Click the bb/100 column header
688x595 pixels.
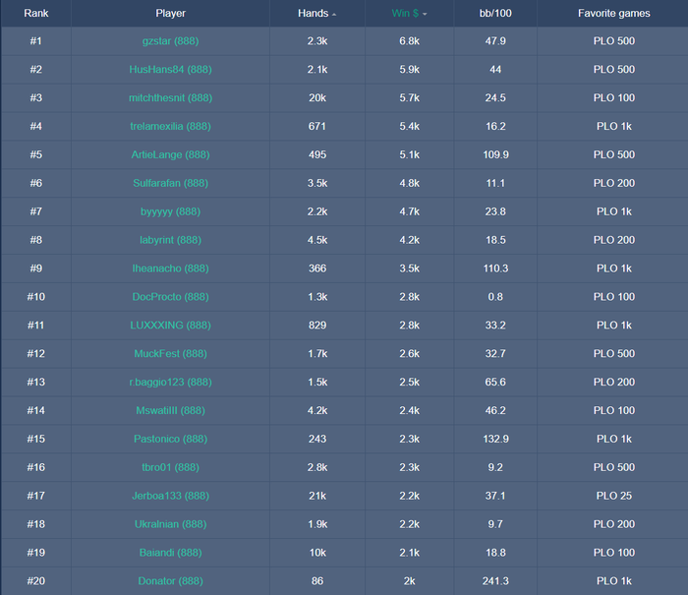coord(495,14)
